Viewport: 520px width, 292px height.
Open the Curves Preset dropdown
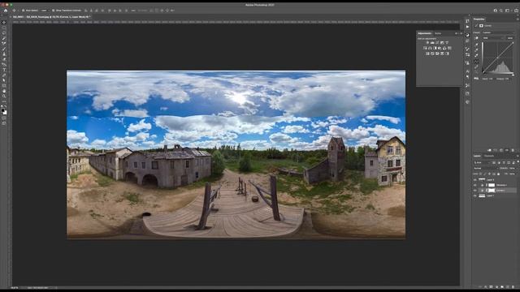click(498, 32)
